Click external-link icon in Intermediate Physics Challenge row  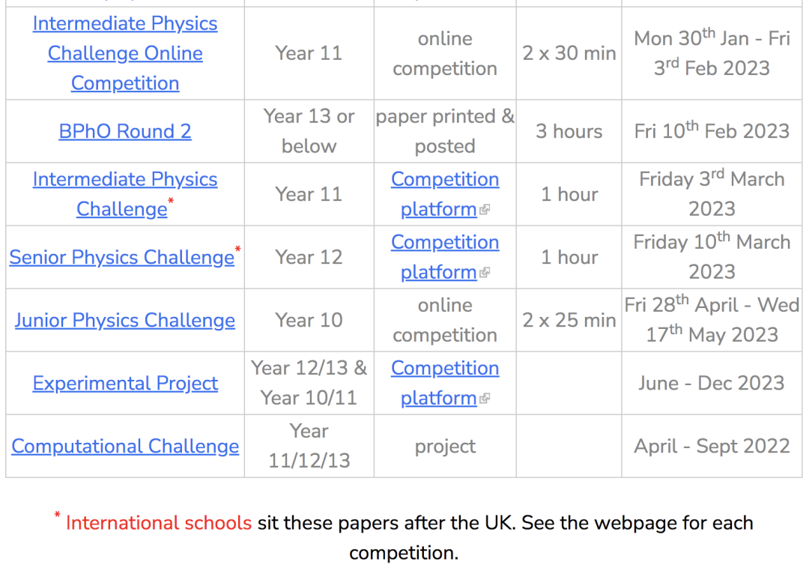[485, 211]
